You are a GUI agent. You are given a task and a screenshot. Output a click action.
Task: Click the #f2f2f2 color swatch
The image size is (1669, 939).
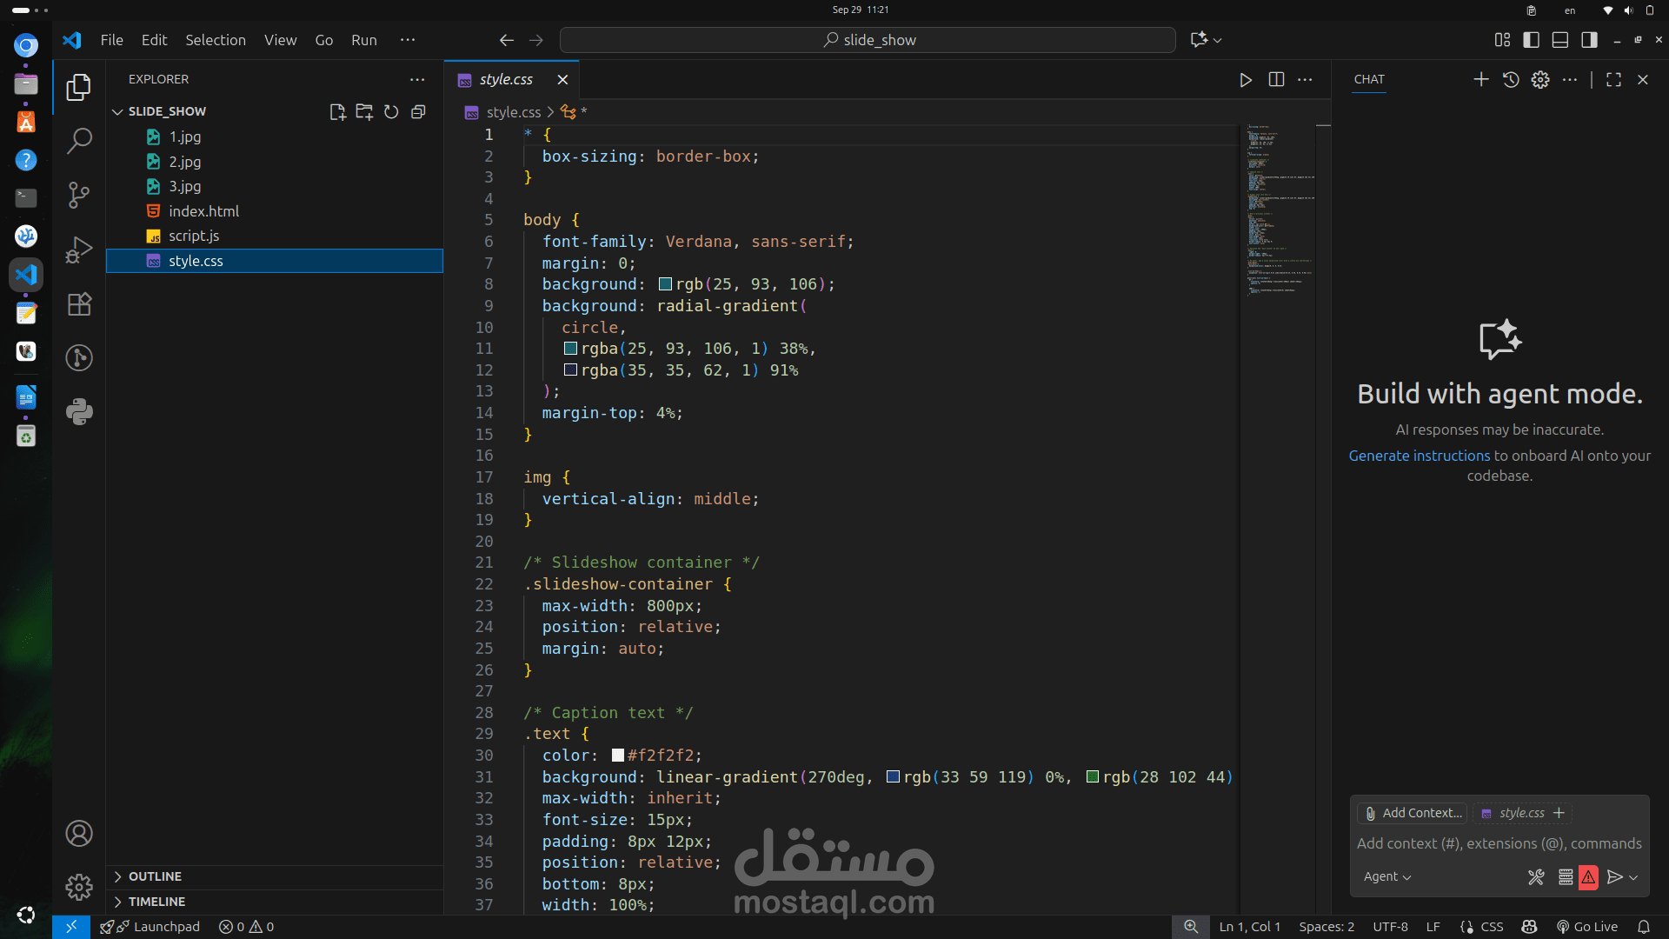[x=618, y=756]
